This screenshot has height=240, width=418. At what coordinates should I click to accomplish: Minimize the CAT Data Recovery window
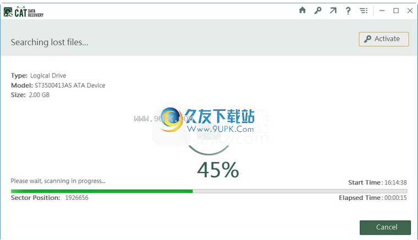382,10
